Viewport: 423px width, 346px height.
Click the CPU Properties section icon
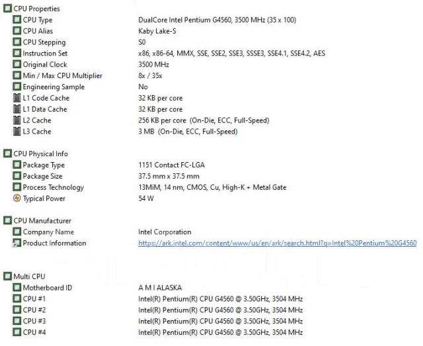[7, 9]
